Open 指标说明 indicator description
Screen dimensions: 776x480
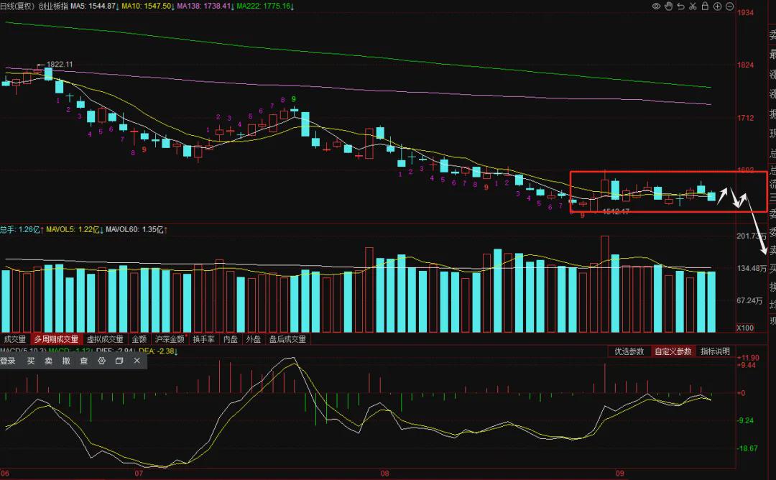pyautogui.click(x=715, y=351)
